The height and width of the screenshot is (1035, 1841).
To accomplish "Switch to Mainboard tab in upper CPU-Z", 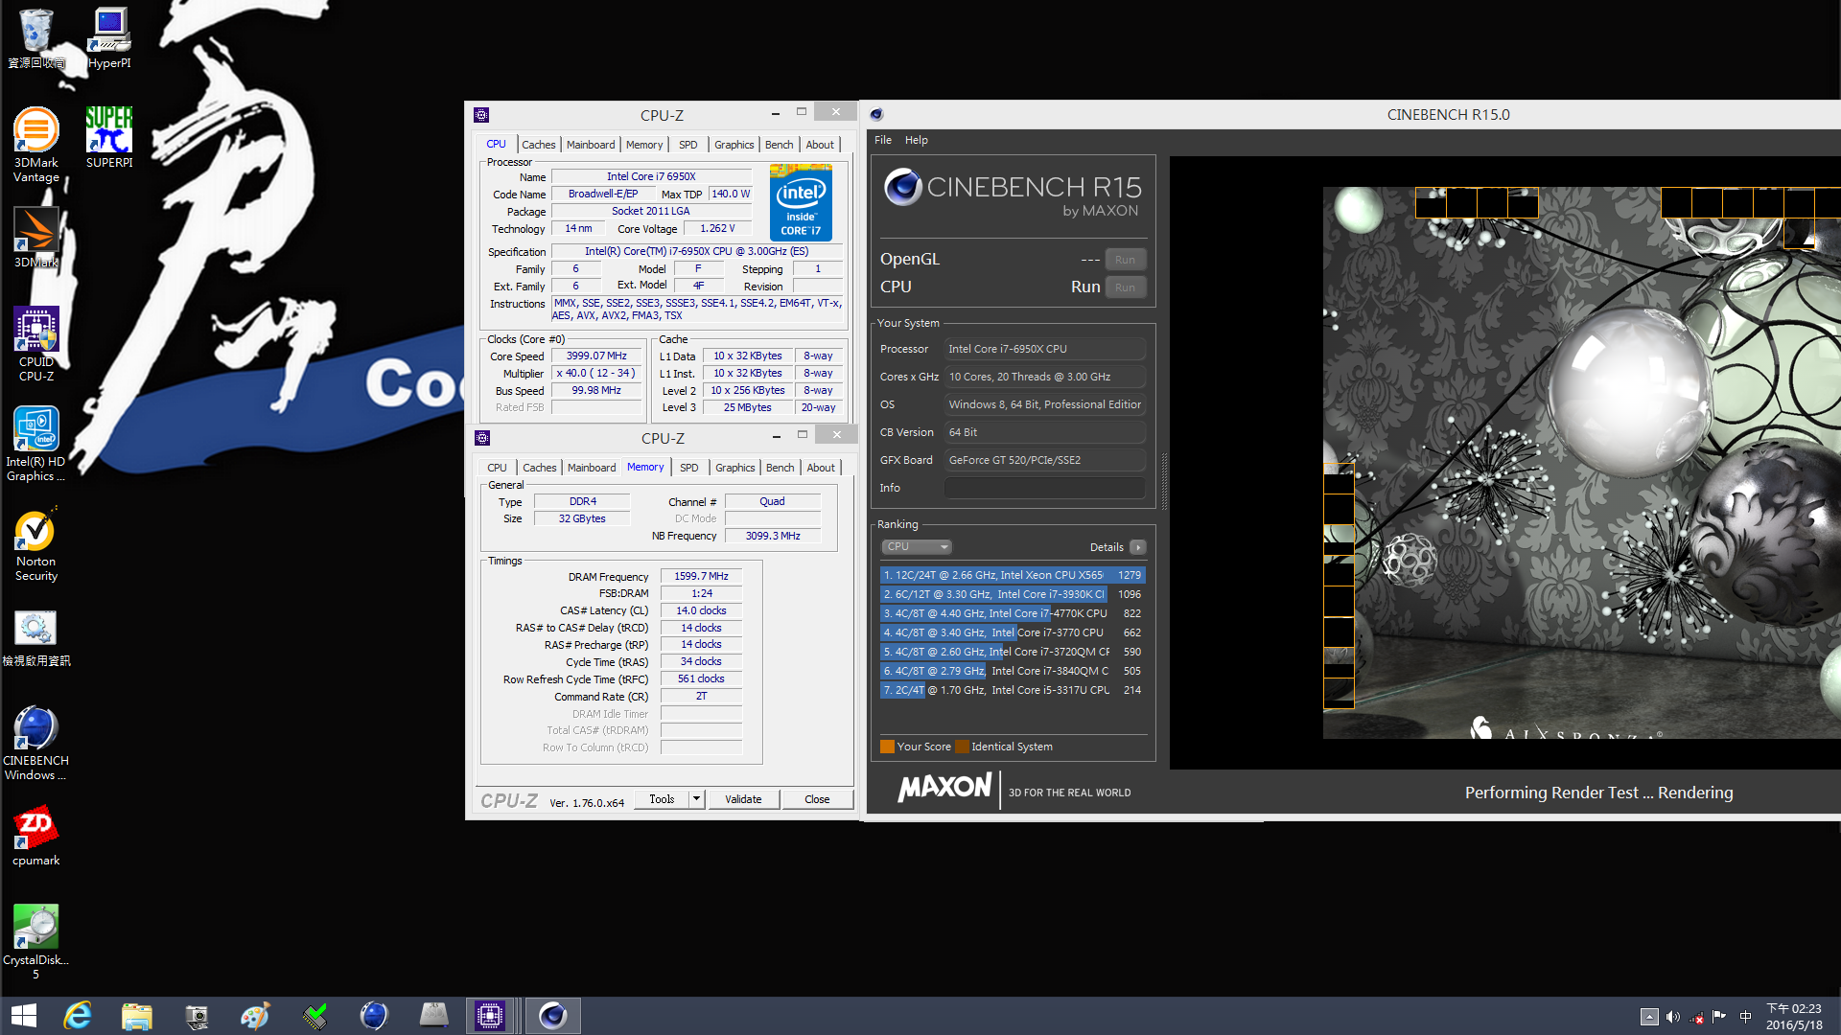I will 591,145.
